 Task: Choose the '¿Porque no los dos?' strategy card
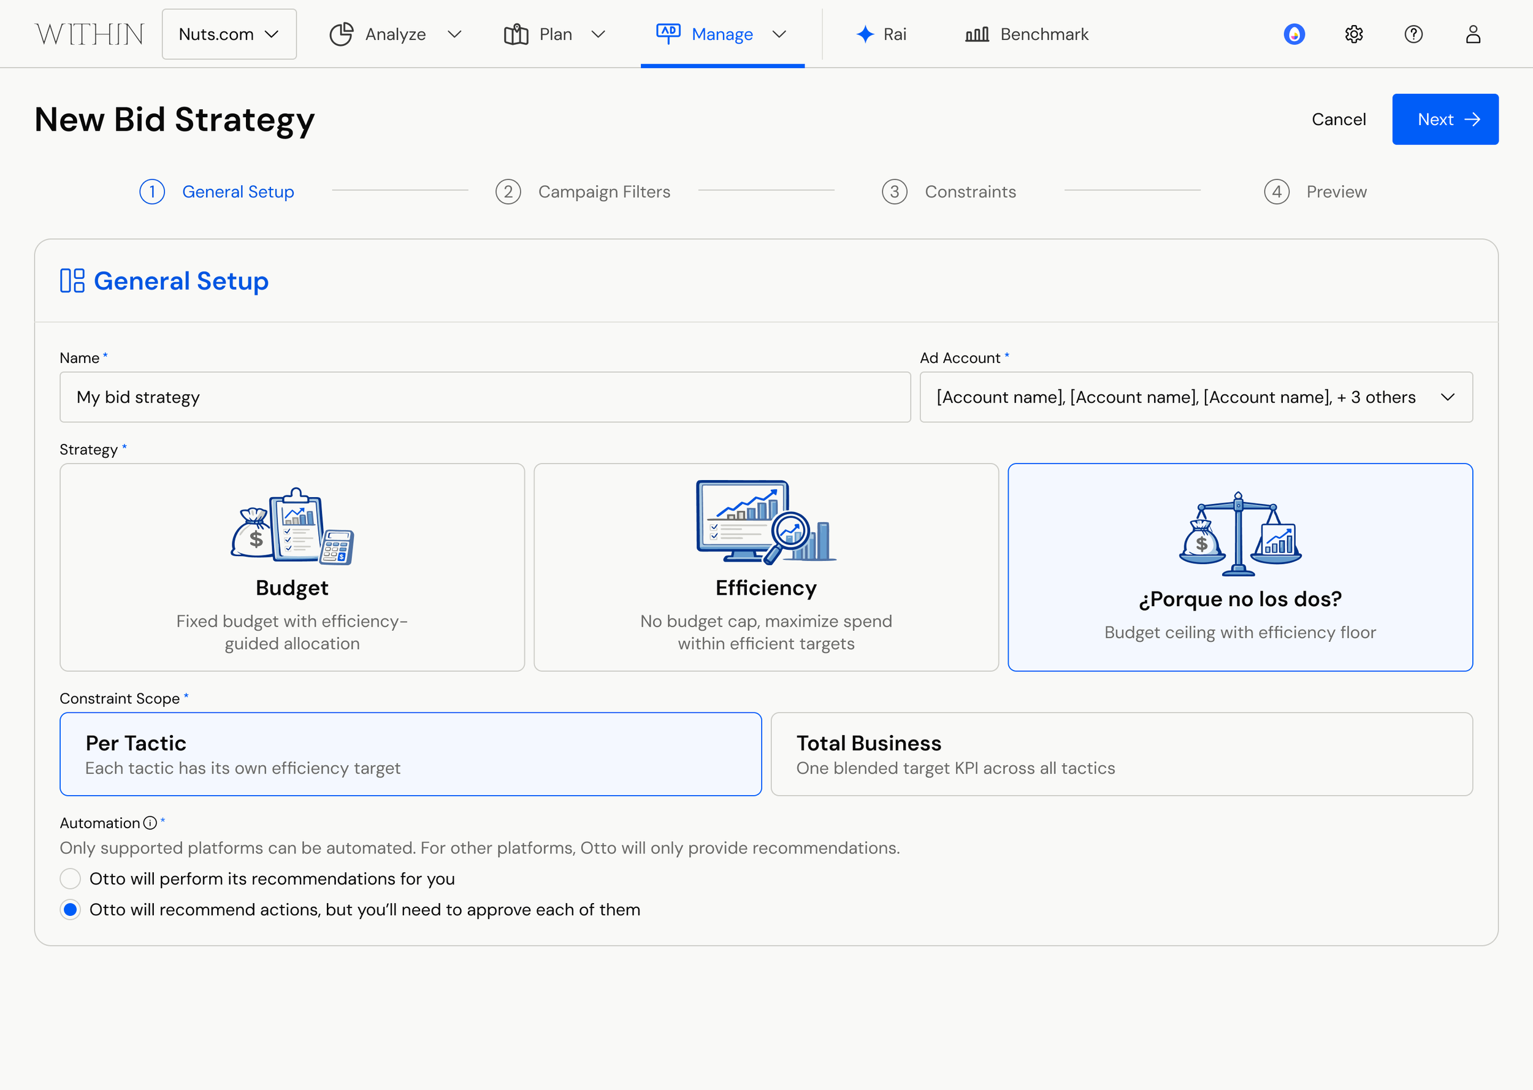[1240, 567]
